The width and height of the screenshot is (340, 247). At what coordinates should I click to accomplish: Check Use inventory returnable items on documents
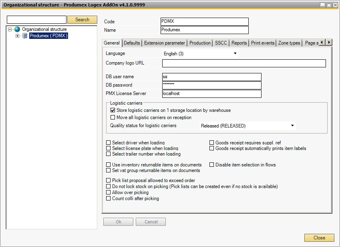(109, 165)
